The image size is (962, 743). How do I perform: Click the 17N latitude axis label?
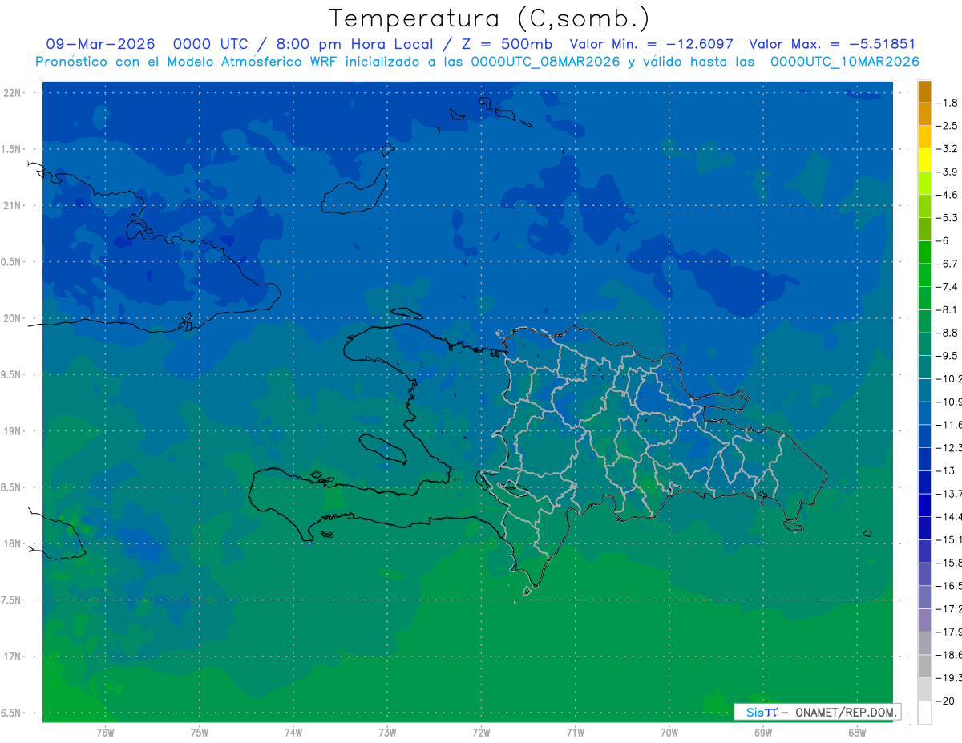13,656
